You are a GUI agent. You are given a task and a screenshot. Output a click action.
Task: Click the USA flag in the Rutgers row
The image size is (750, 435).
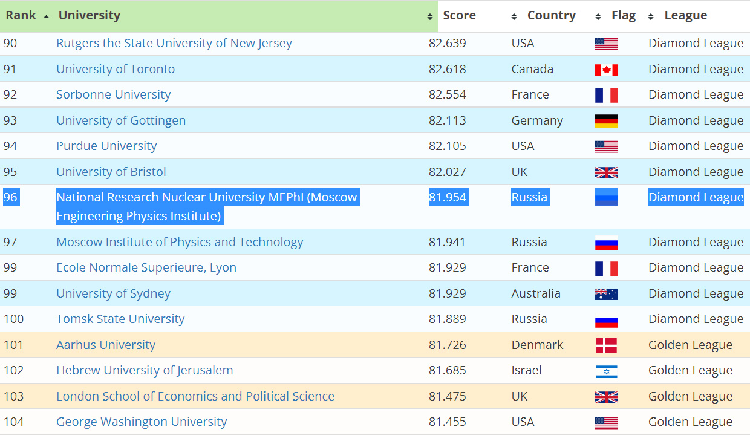[606, 44]
